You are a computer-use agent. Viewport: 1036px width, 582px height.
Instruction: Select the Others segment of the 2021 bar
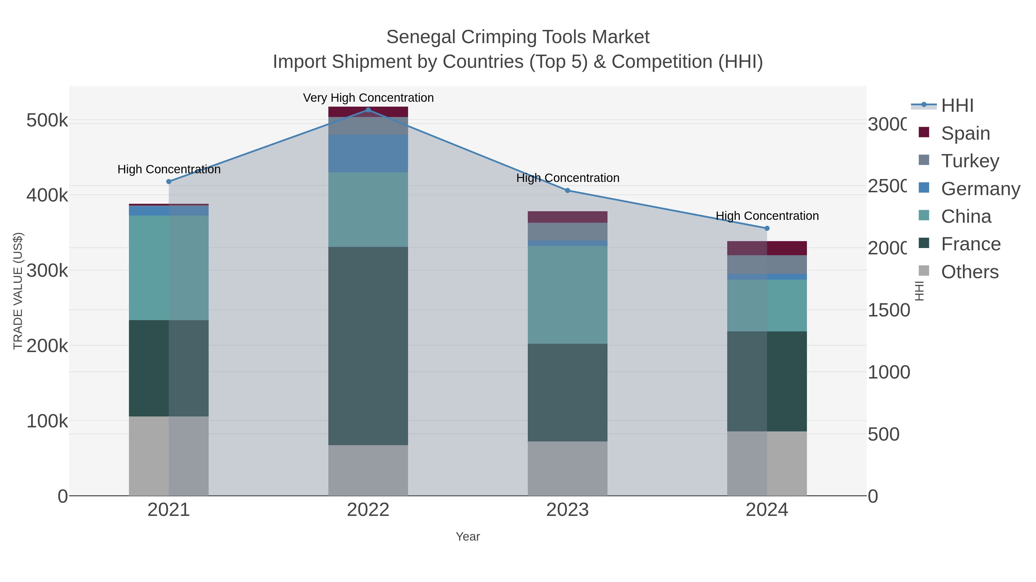click(169, 456)
